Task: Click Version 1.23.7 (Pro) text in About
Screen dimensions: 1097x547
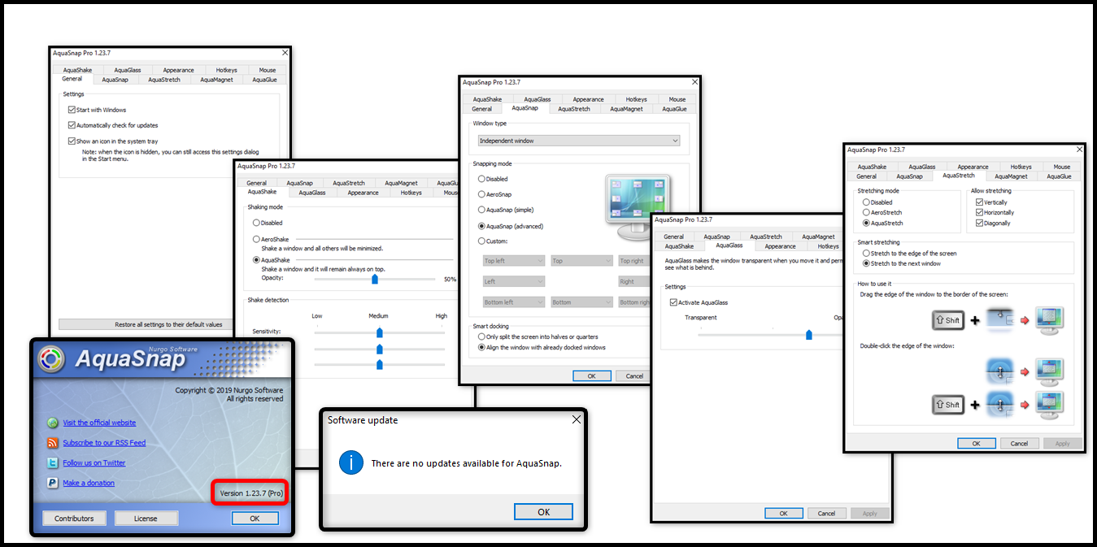Action: 253,493
